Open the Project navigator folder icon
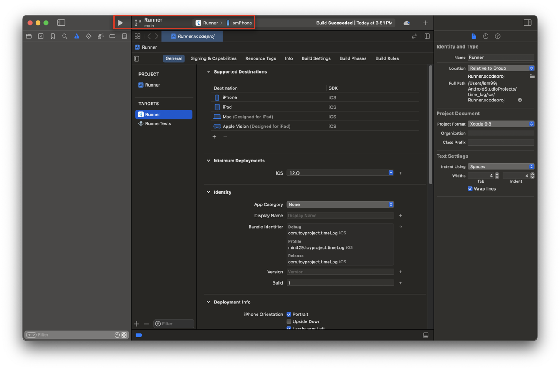The height and width of the screenshot is (370, 560). (x=29, y=36)
